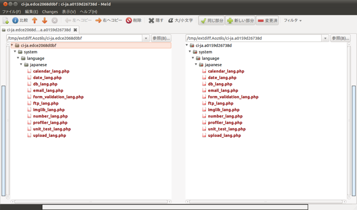This screenshot has height=210, width=357.
Task: Select profiler_lang.php in right pane
Action: [x=225, y=122]
